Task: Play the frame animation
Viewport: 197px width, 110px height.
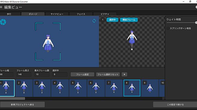Action: coord(124,75)
